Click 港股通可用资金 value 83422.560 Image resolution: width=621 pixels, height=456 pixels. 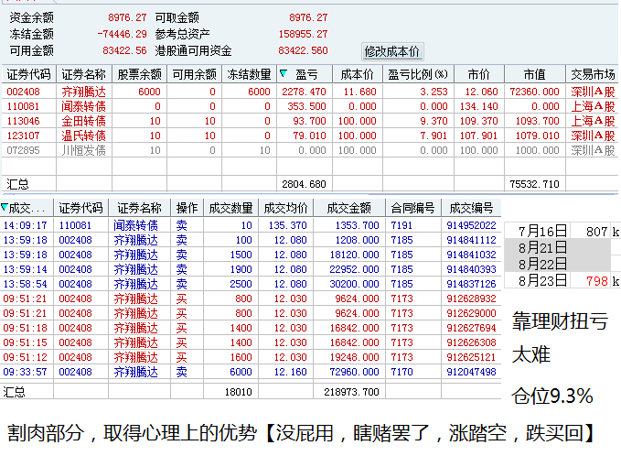tap(303, 50)
